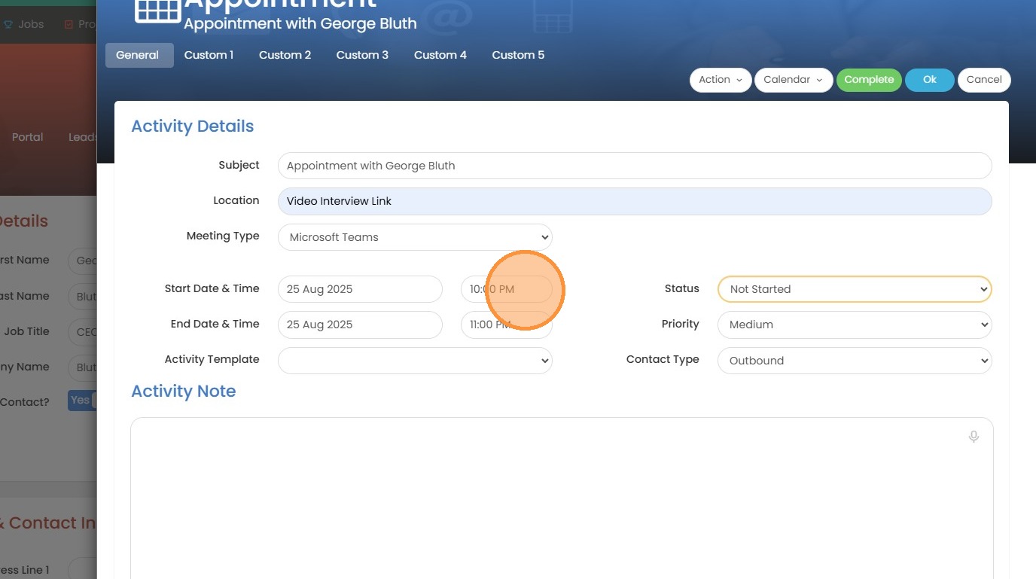Click the Meeting Type label
The image size is (1036, 579).
click(223, 236)
